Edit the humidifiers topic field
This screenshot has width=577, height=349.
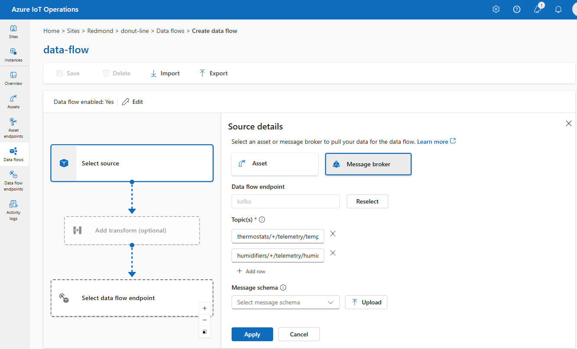278,255
